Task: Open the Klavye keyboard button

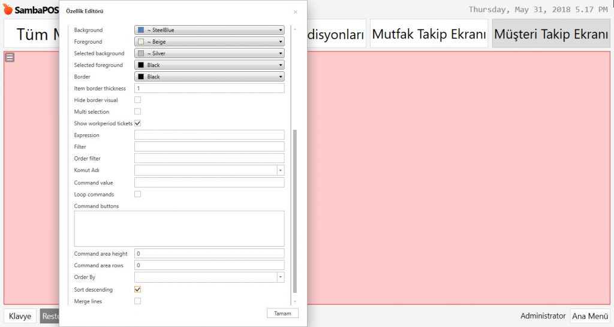Action: (20, 316)
